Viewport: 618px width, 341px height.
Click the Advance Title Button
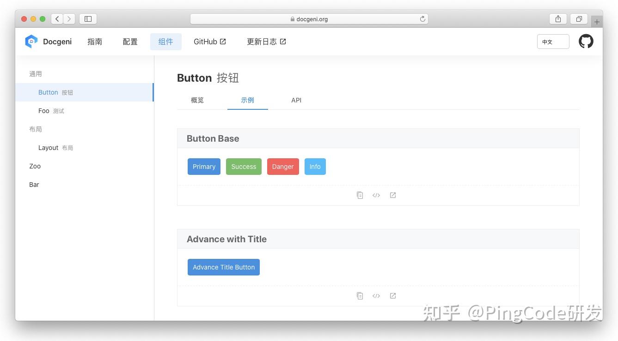[x=224, y=267]
